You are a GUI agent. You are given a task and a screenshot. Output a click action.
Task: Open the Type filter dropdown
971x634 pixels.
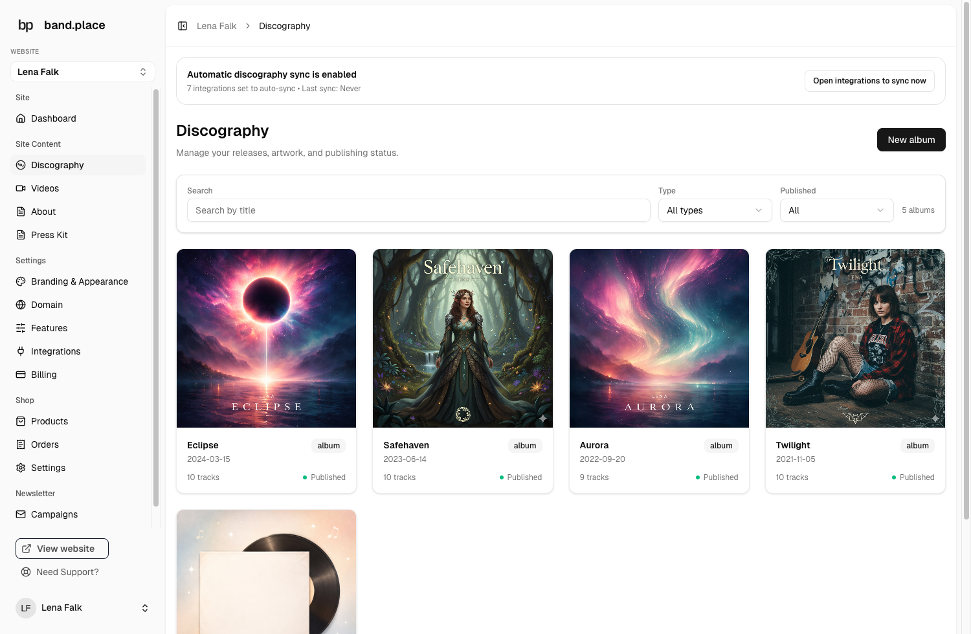[715, 210]
